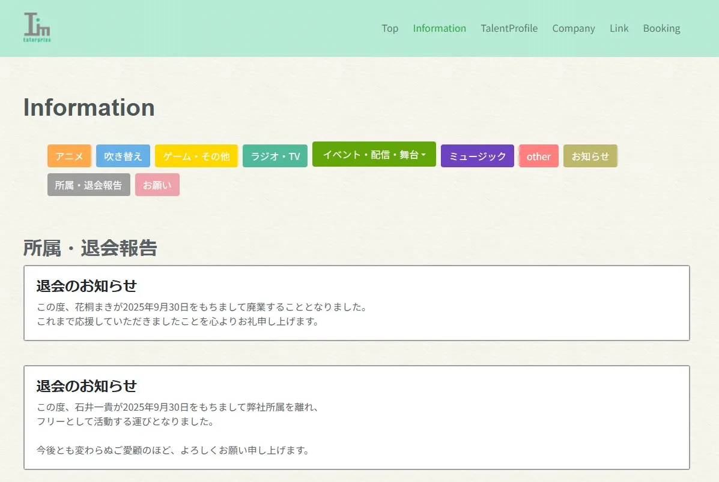Navigate to the Link page
The height and width of the screenshot is (482, 719).
[x=619, y=28]
